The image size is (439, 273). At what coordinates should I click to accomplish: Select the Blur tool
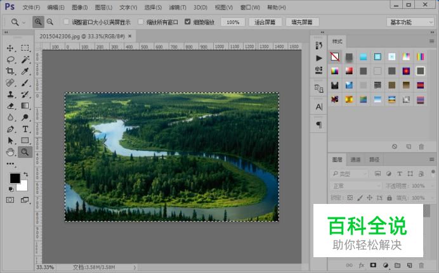(10, 117)
